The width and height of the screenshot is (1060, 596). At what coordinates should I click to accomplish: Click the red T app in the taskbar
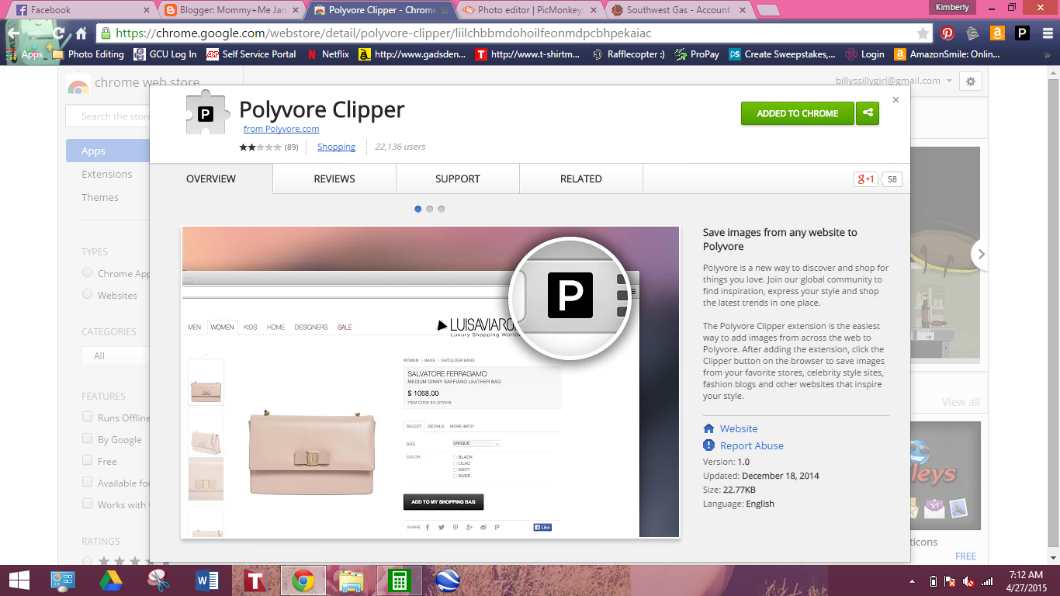[255, 580]
